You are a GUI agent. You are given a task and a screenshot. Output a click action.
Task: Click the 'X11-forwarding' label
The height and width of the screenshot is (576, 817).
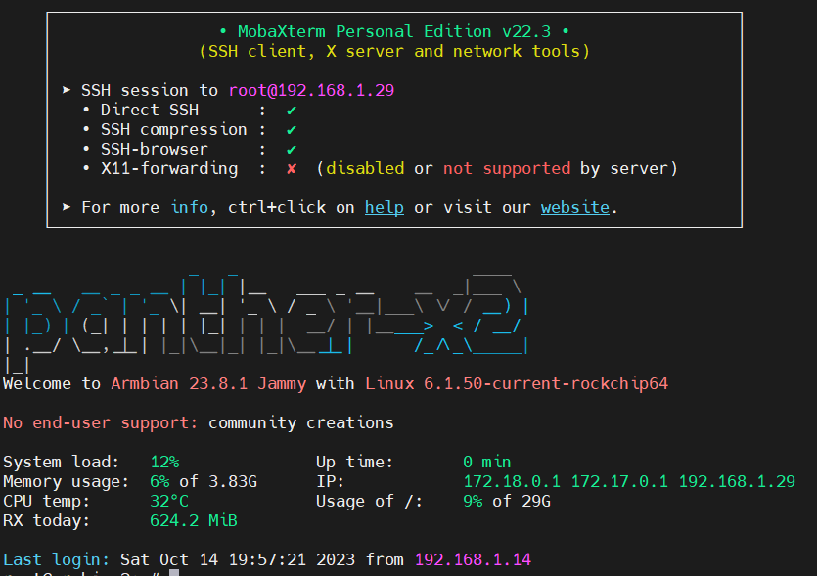point(169,169)
